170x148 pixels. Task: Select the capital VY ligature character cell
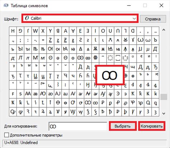click(x=73, y=112)
